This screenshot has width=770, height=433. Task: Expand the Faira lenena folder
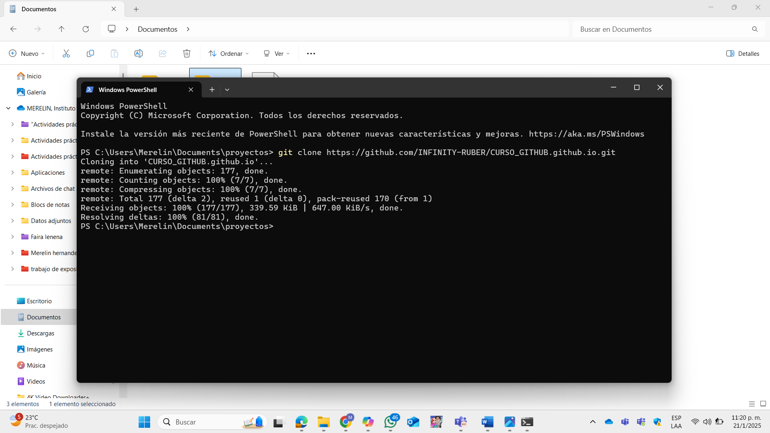(x=12, y=237)
